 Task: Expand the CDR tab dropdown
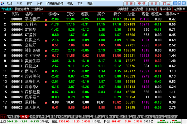coord(66,117)
